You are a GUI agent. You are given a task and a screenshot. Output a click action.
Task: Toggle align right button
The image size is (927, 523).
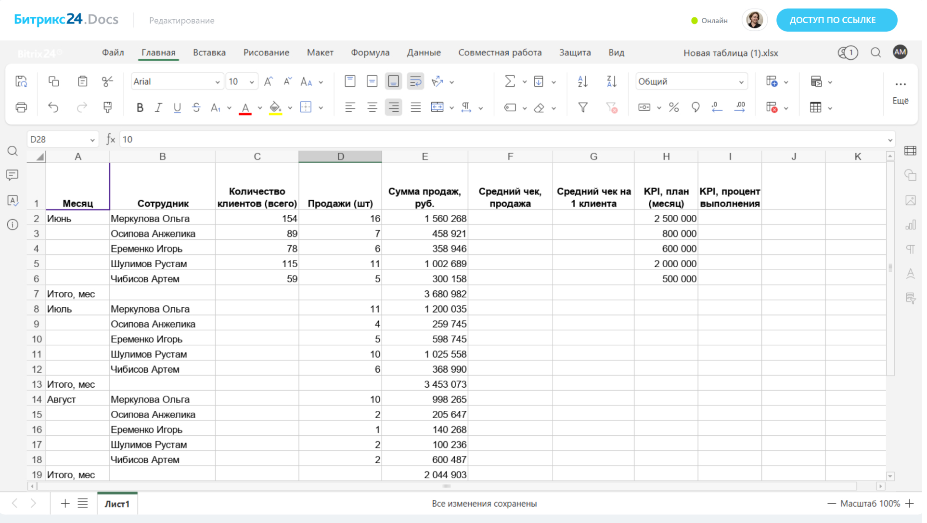393,107
